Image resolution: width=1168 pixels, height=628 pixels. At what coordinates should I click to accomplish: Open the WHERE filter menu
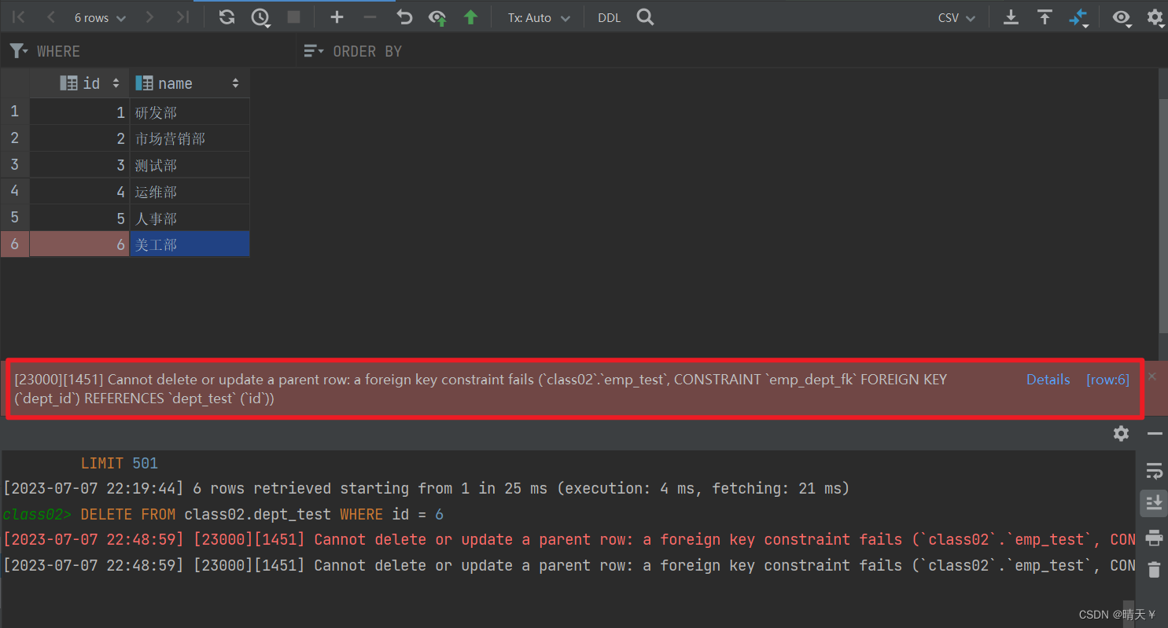(x=18, y=50)
